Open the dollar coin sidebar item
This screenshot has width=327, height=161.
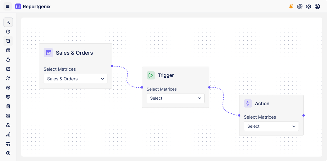click(8, 153)
